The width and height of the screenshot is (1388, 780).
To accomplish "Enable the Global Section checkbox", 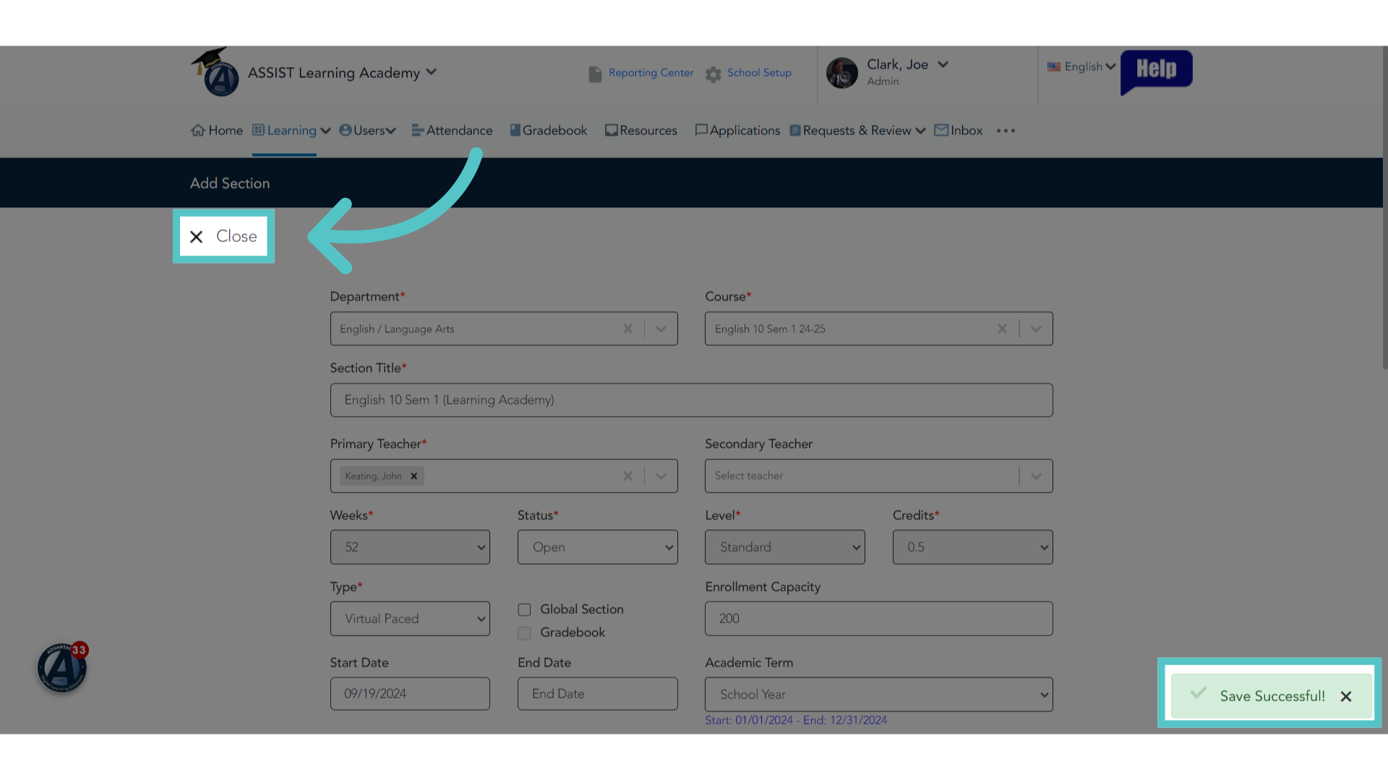I will tap(524, 610).
